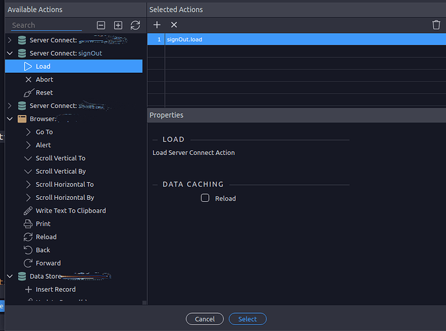The image size is (446, 331).
Task: Click the collapse all icon next to Search
Action: tap(101, 25)
